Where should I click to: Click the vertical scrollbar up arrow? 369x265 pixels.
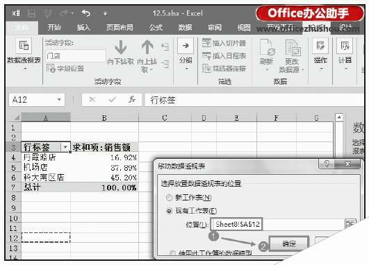pos(339,117)
